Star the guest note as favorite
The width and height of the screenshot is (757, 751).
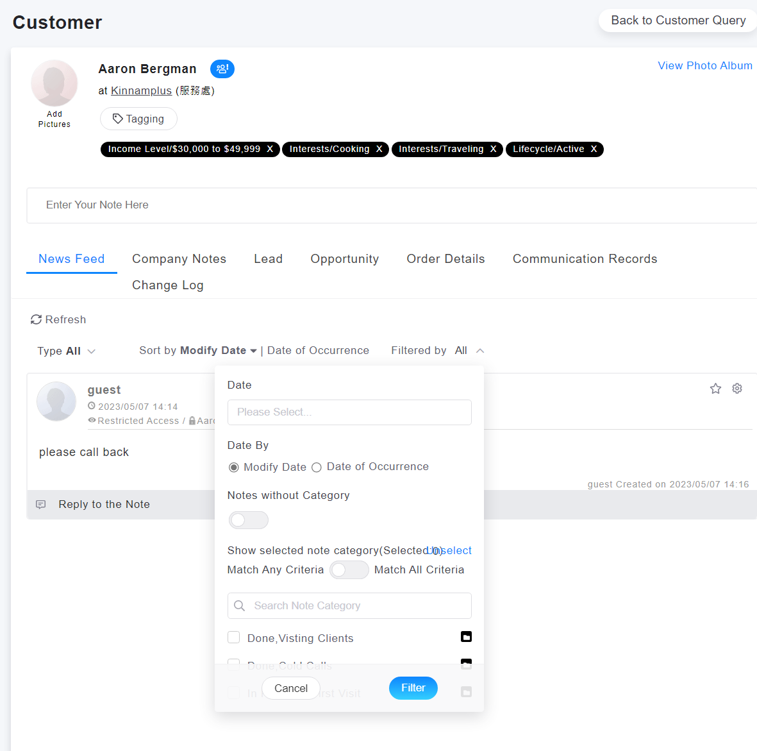click(715, 389)
